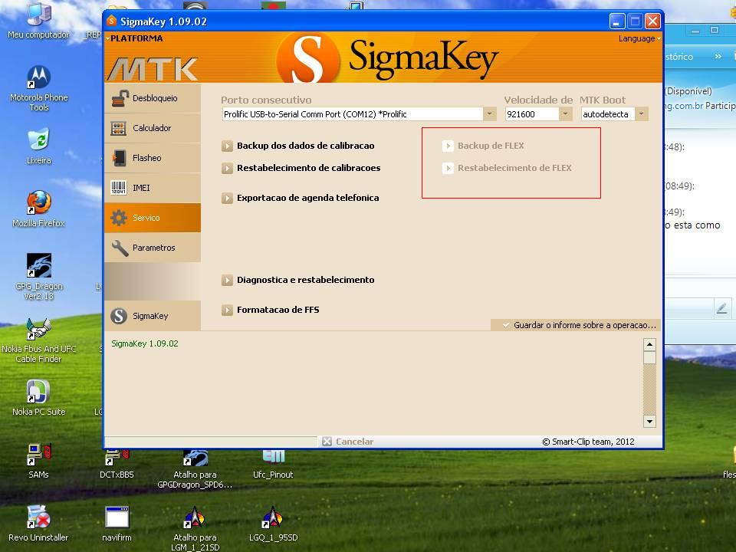The height and width of the screenshot is (552, 736).
Task: Open the MTK Boot autodetecta dropdown
Action: (641, 114)
